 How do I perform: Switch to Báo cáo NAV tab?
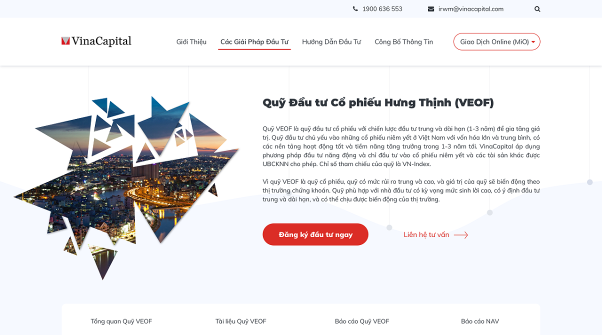pos(480,321)
